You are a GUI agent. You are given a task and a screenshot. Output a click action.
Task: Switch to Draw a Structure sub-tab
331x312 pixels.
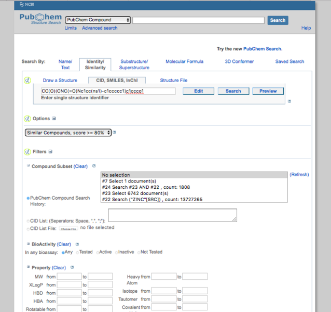60,81
